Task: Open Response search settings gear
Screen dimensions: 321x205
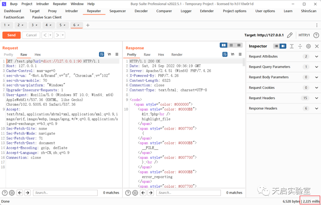Action: click(135, 193)
